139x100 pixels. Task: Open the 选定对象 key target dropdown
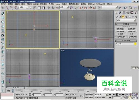101,94
